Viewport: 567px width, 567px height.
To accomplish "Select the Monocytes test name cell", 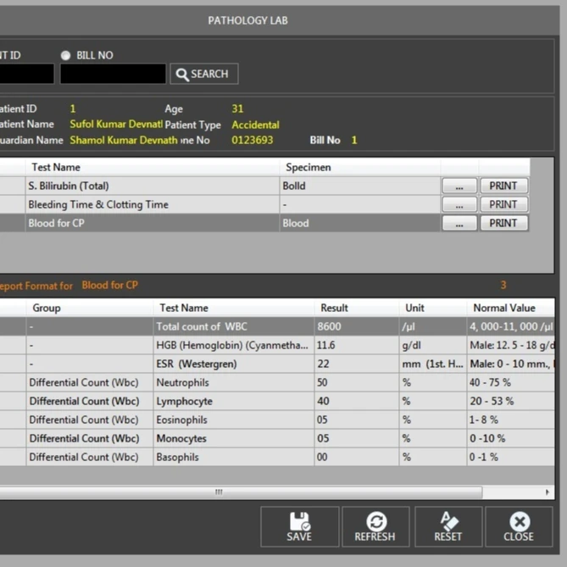I will pos(234,438).
